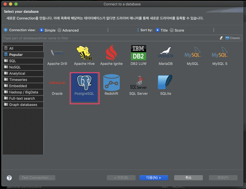This screenshot has height=189, width=246.
Task: Sort databases by Title
Action: [x=157, y=30]
